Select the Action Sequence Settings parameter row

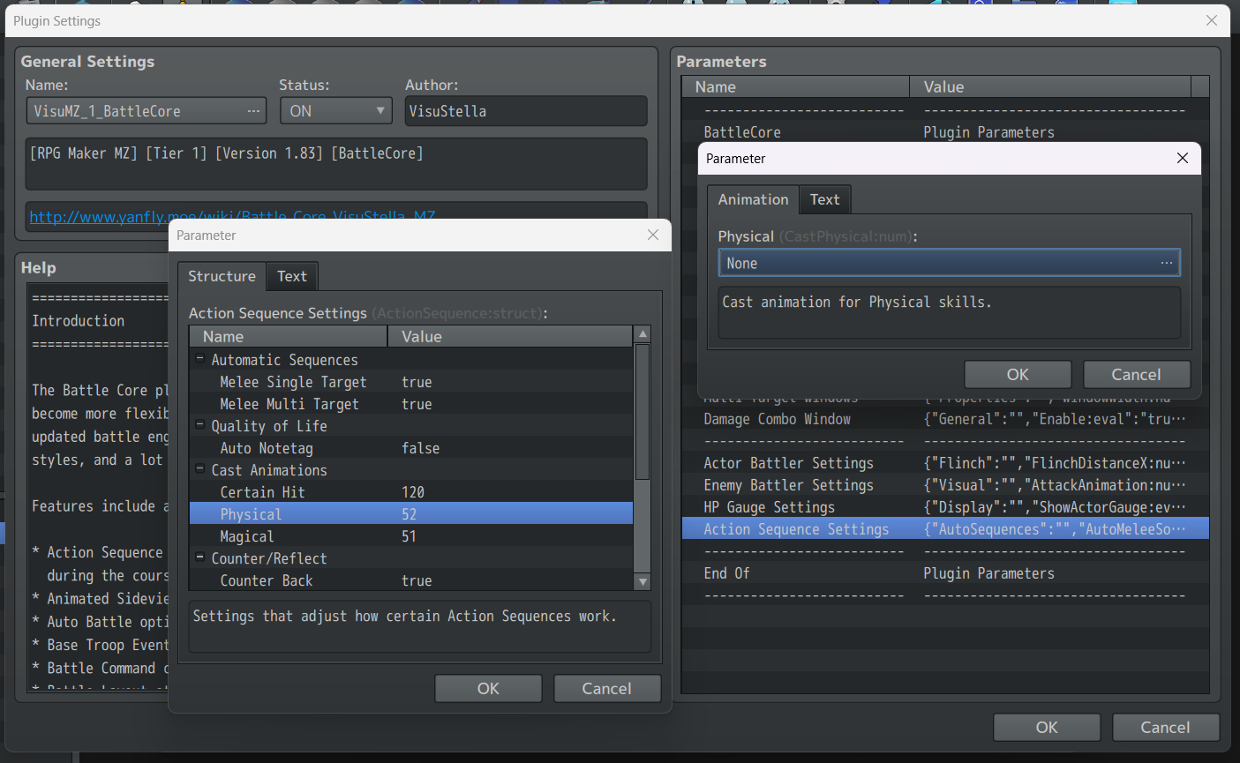[945, 529]
